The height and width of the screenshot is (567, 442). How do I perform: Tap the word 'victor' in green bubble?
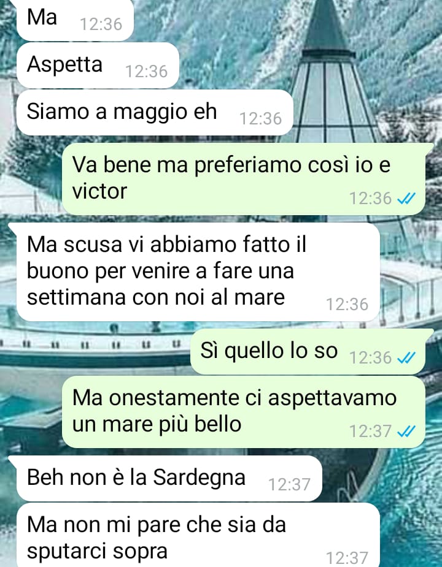99,191
